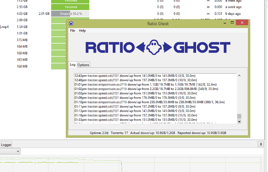Click the a week ago cell in 2.53 GB row

pos(233,7)
